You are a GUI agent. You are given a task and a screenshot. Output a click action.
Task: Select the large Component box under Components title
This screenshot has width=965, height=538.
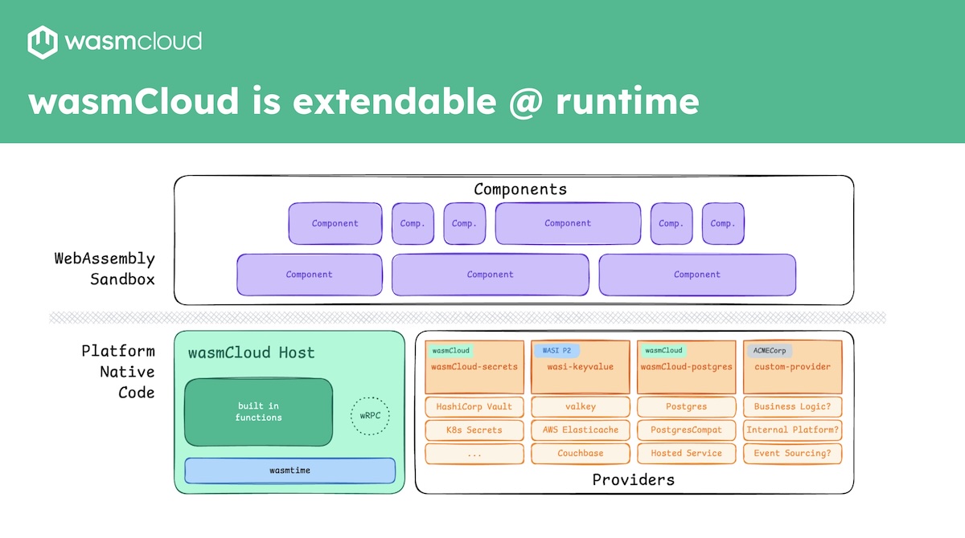coord(568,223)
